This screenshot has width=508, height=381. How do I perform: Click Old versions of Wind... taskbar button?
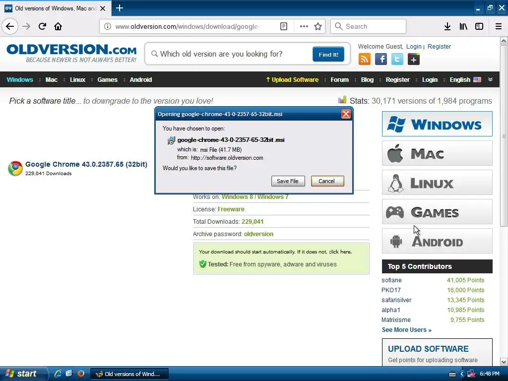coord(129,374)
